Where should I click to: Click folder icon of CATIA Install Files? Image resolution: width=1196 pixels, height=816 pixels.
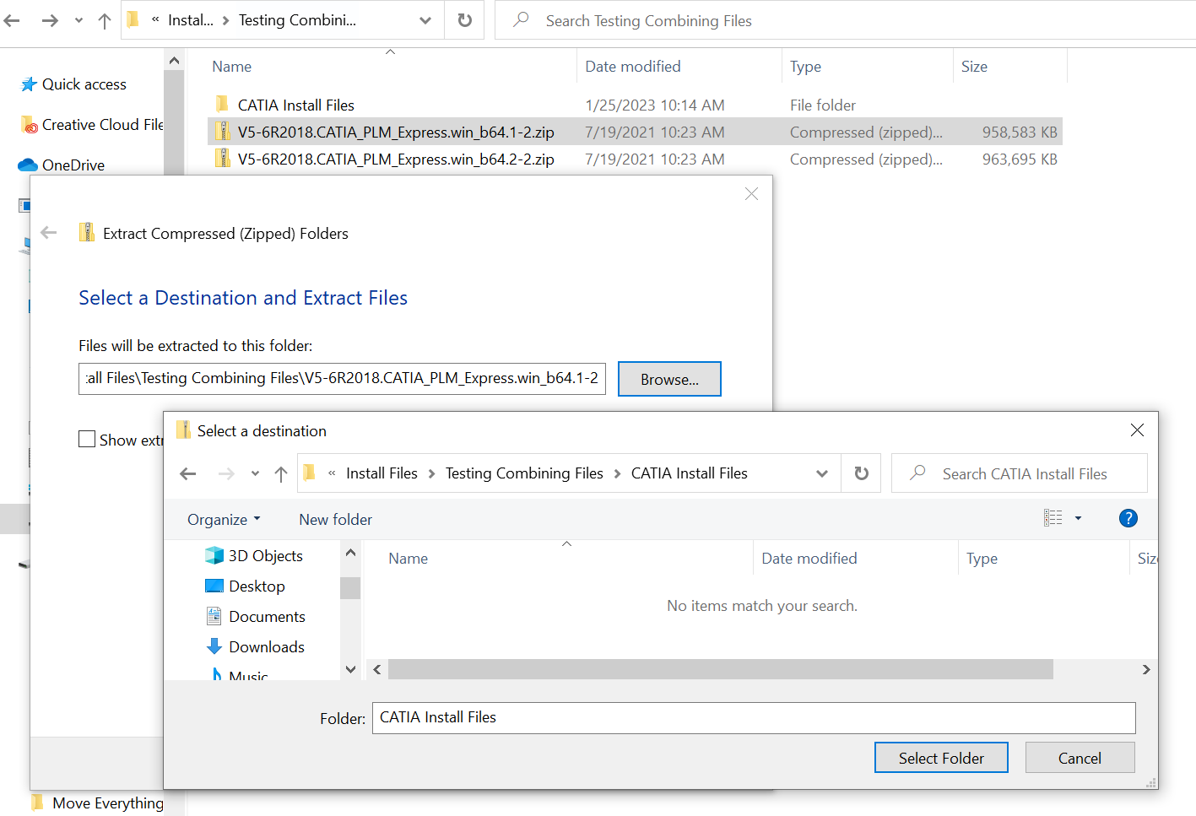(223, 104)
